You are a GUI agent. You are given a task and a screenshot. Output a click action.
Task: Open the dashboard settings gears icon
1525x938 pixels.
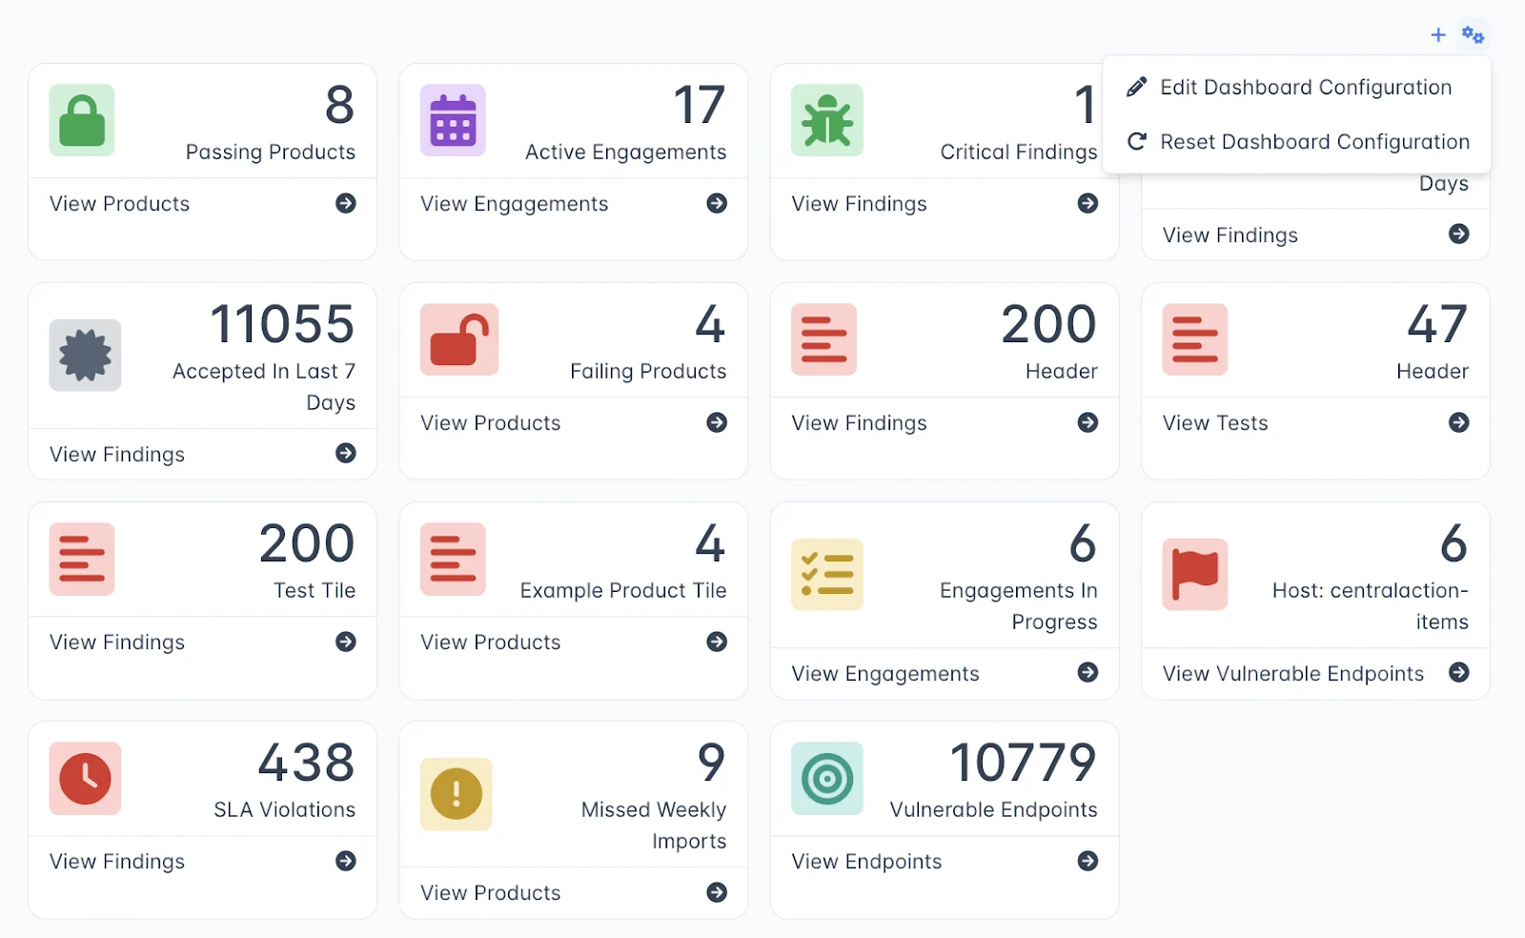[x=1473, y=35]
